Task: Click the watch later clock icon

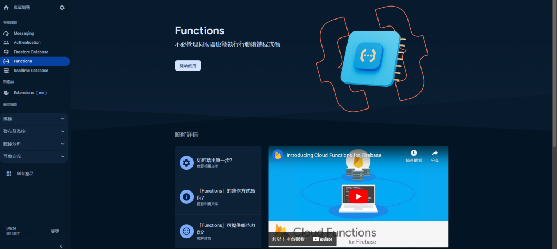Action: 414,153
